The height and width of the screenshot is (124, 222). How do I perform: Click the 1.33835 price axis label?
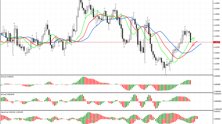[x=216, y=3]
